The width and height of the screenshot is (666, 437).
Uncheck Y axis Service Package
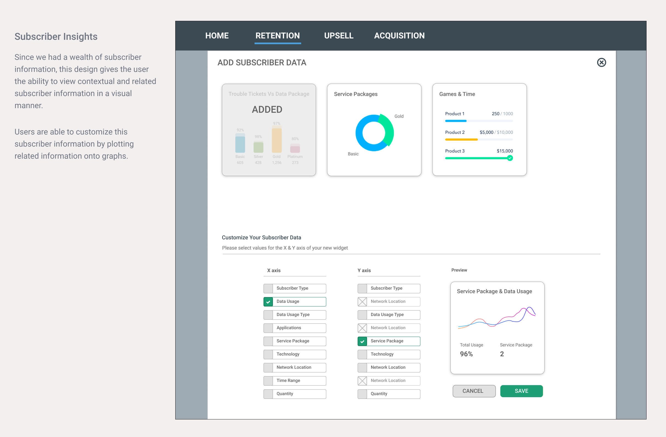(x=389, y=341)
